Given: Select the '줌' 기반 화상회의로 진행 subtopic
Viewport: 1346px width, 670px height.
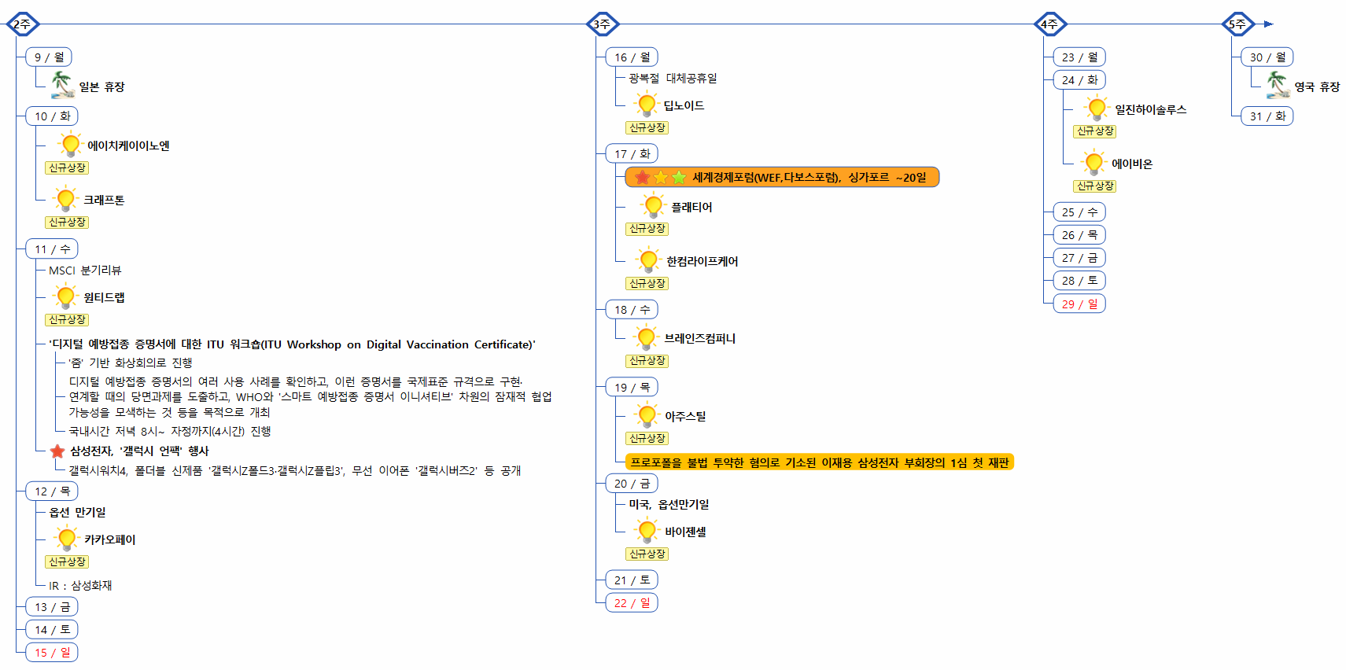Looking at the screenshot, I should coord(131,363).
